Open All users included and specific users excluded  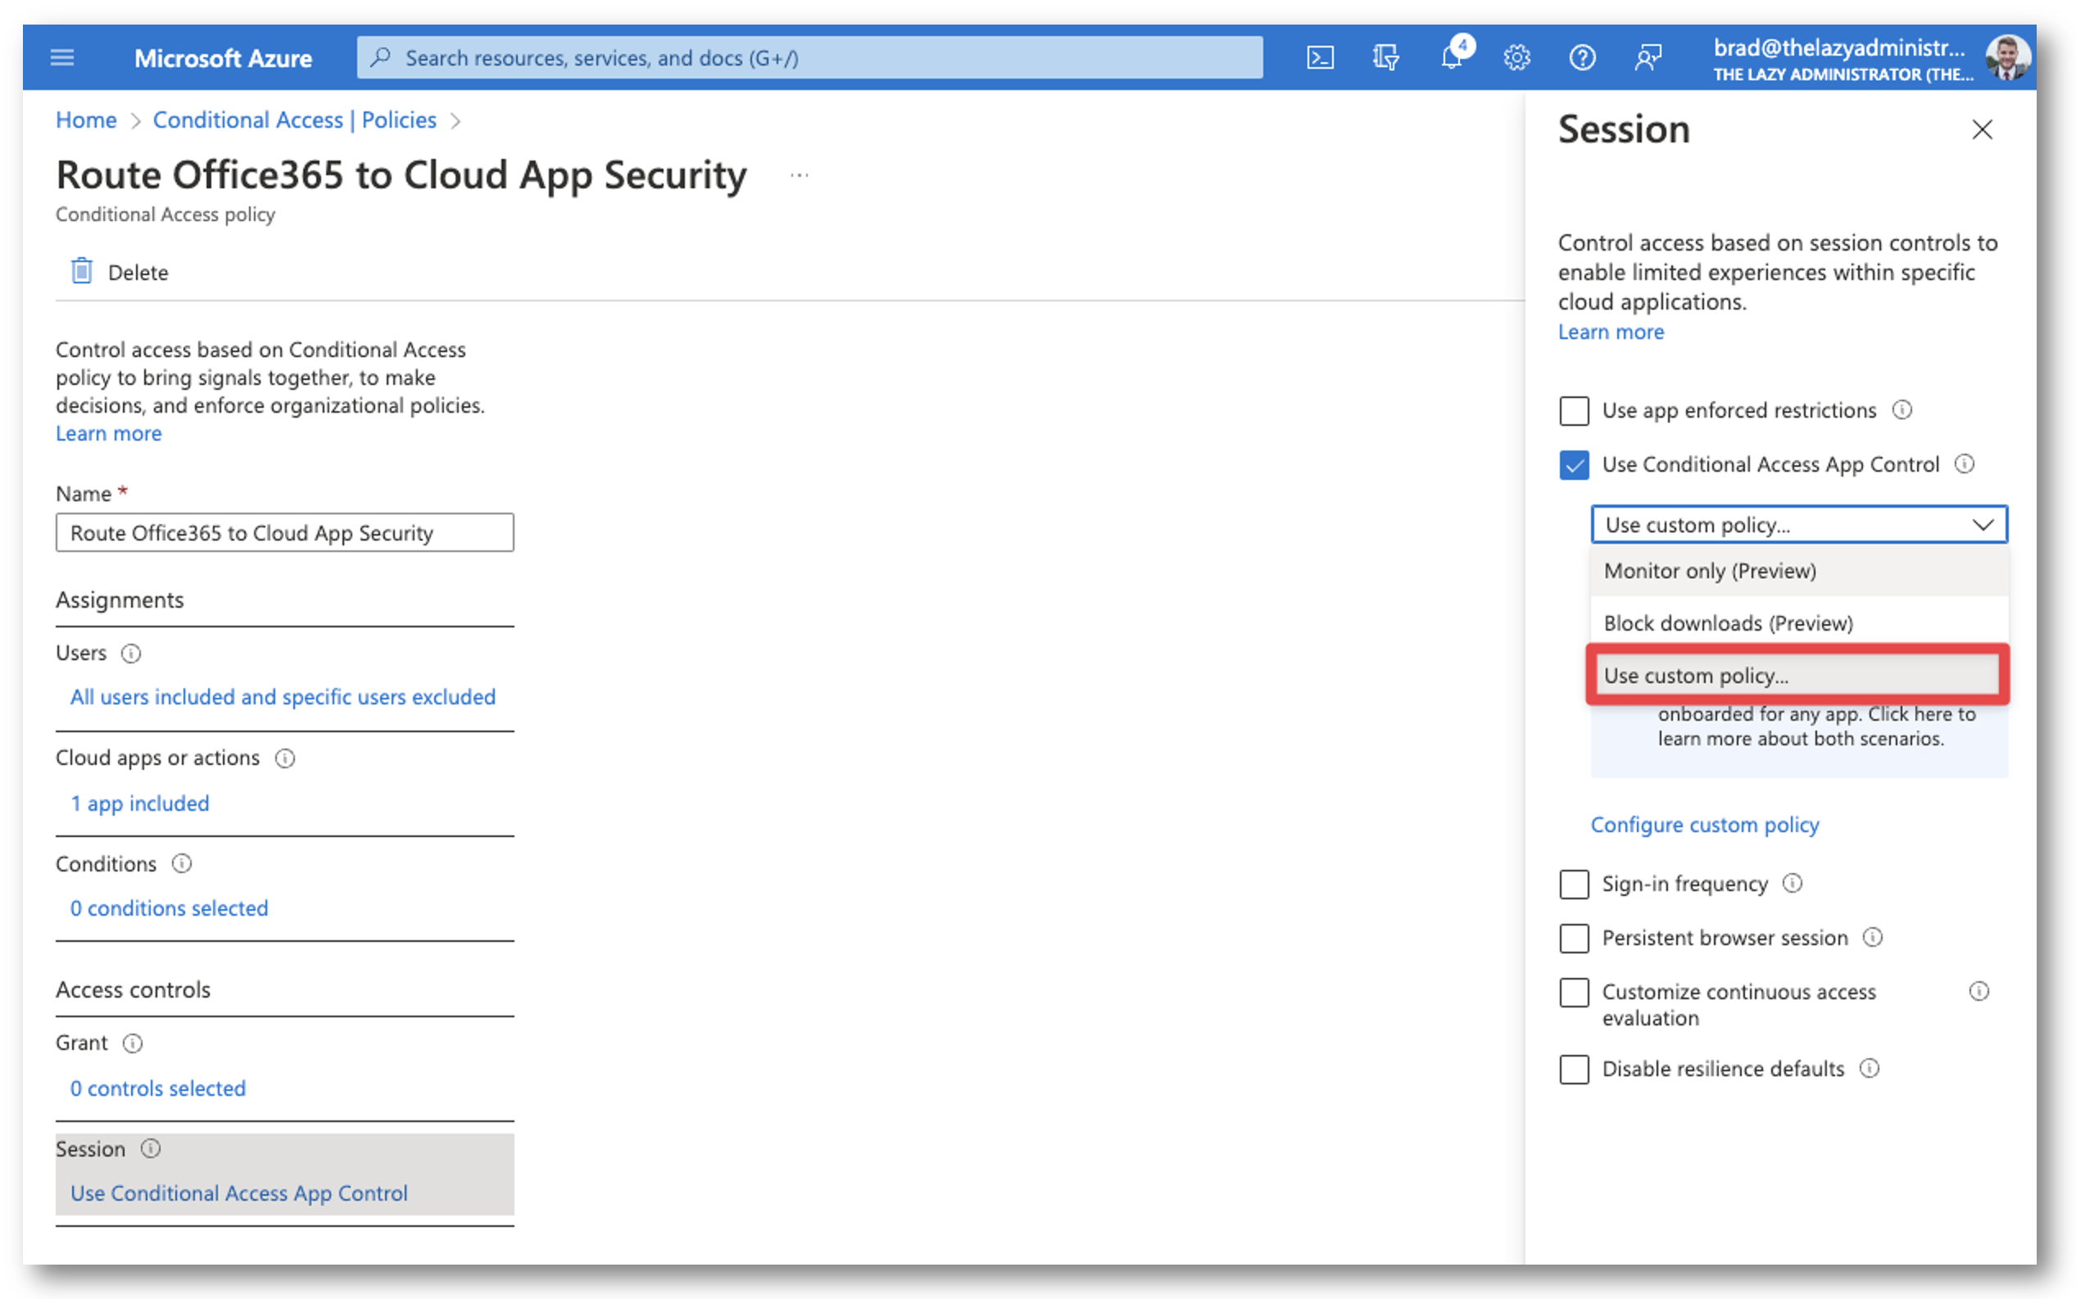pos(283,697)
